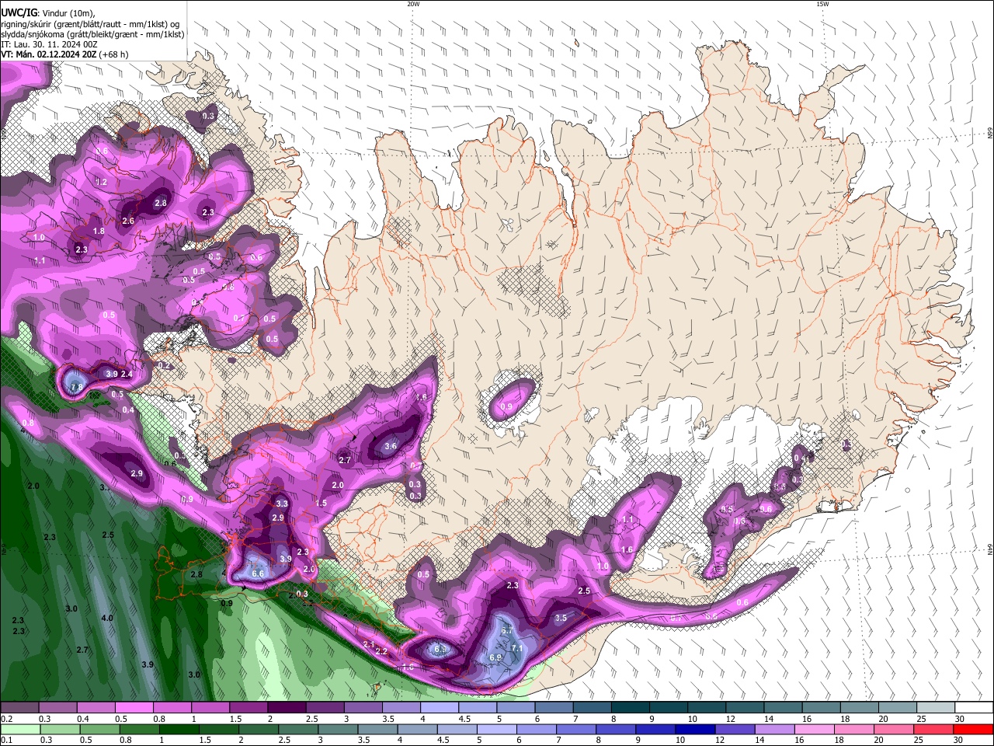Viewport: 994px width, 746px height.
Task: Select the 3.3 precipitation value
Action: (282, 504)
